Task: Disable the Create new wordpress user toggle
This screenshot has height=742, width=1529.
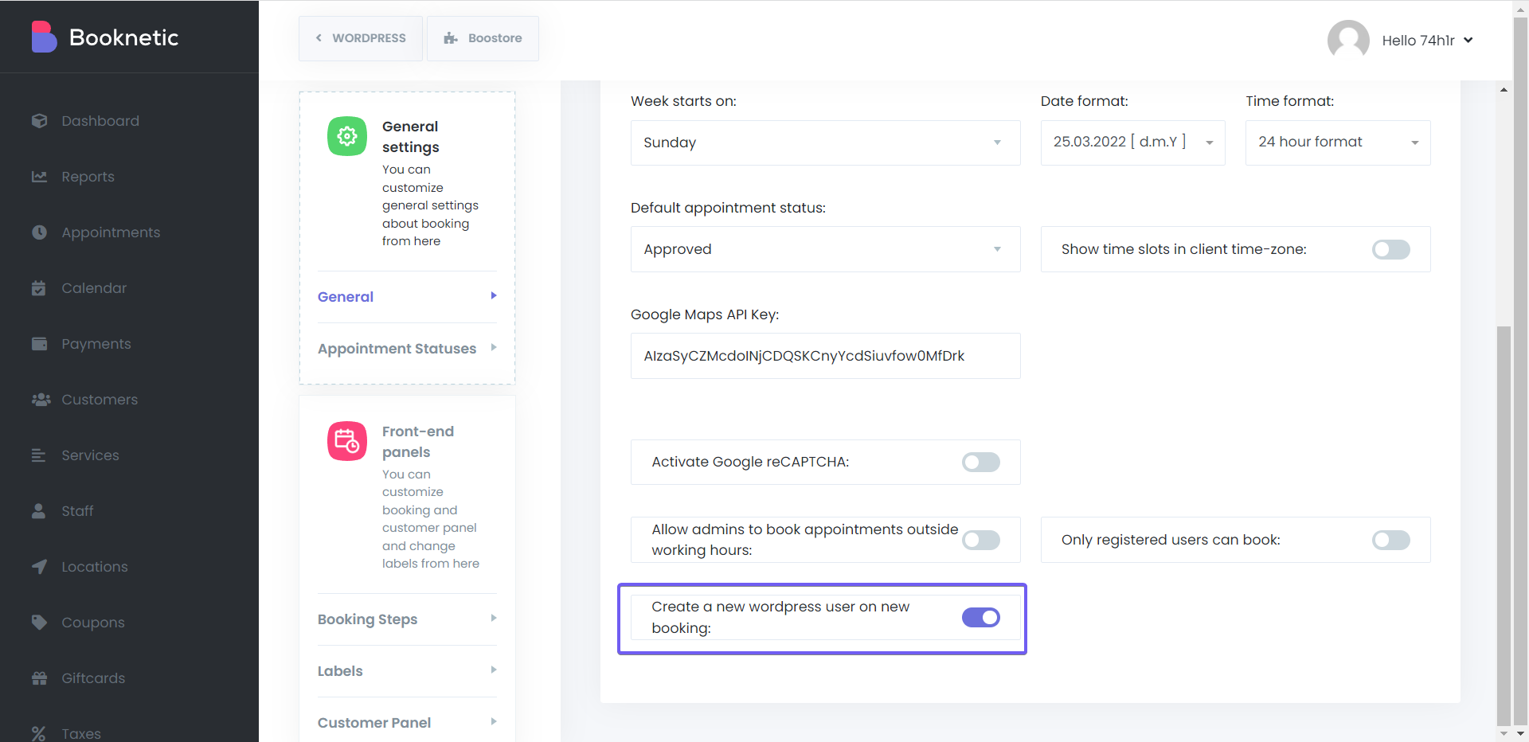Action: (980, 617)
